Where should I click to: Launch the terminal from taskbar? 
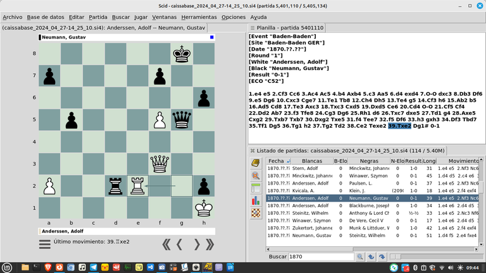37,267
